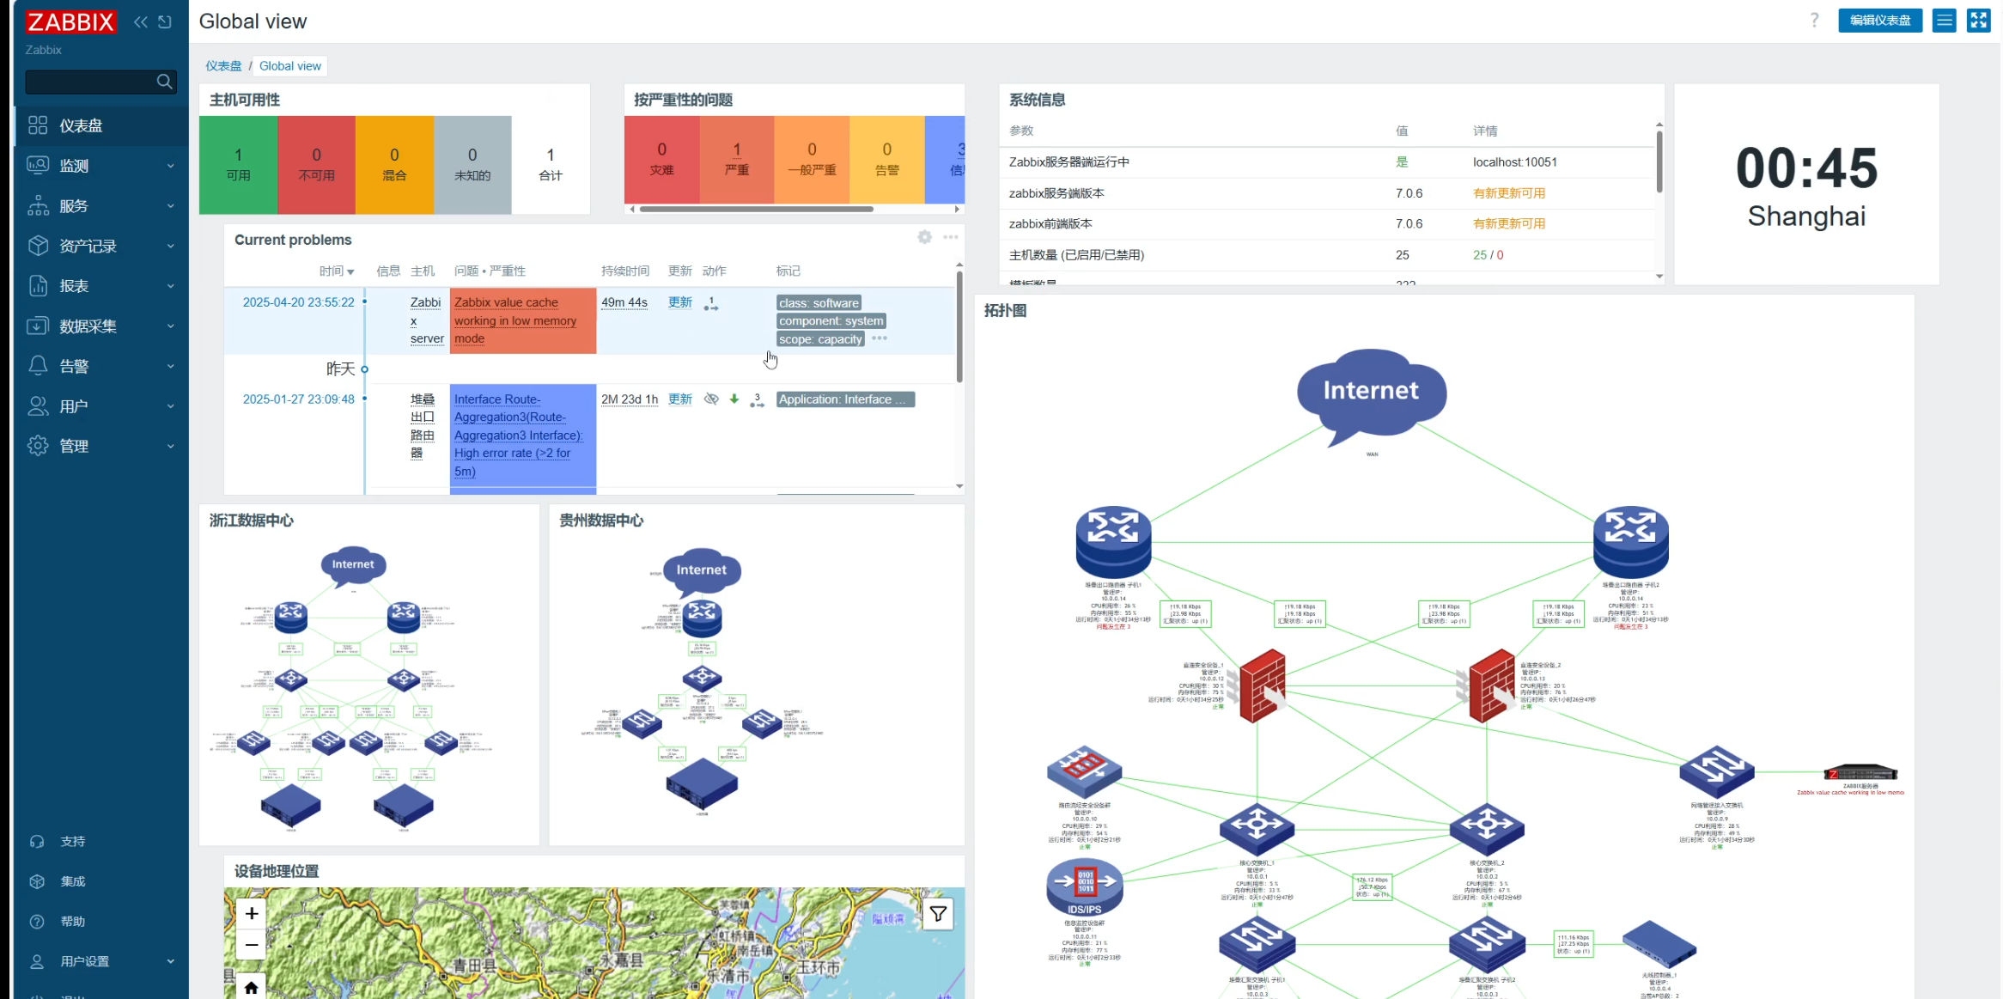
Task: Open the Current problems three-dot menu
Action: (951, 237)
